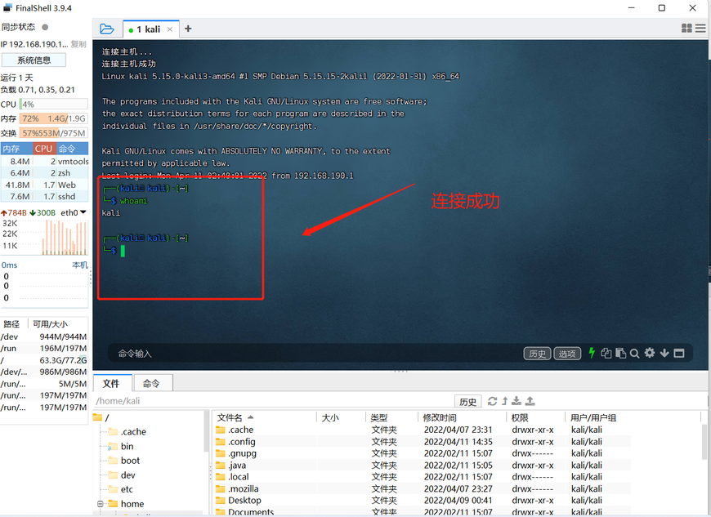The height and width of the screenshot is (517, 711).
Task: Click 历史 button in the command bar
Action: point(537,354)
